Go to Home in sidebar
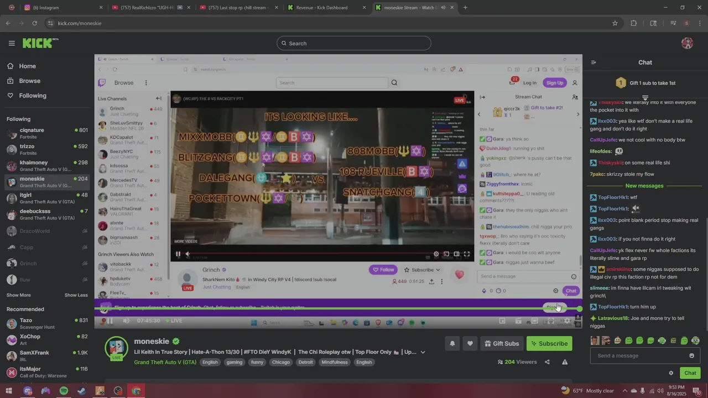The width and height of the screenshot is (708, 398). (22, 66)
